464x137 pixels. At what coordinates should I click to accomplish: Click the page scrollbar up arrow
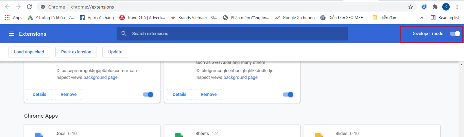pyautogui.click(x=461, y=64)
